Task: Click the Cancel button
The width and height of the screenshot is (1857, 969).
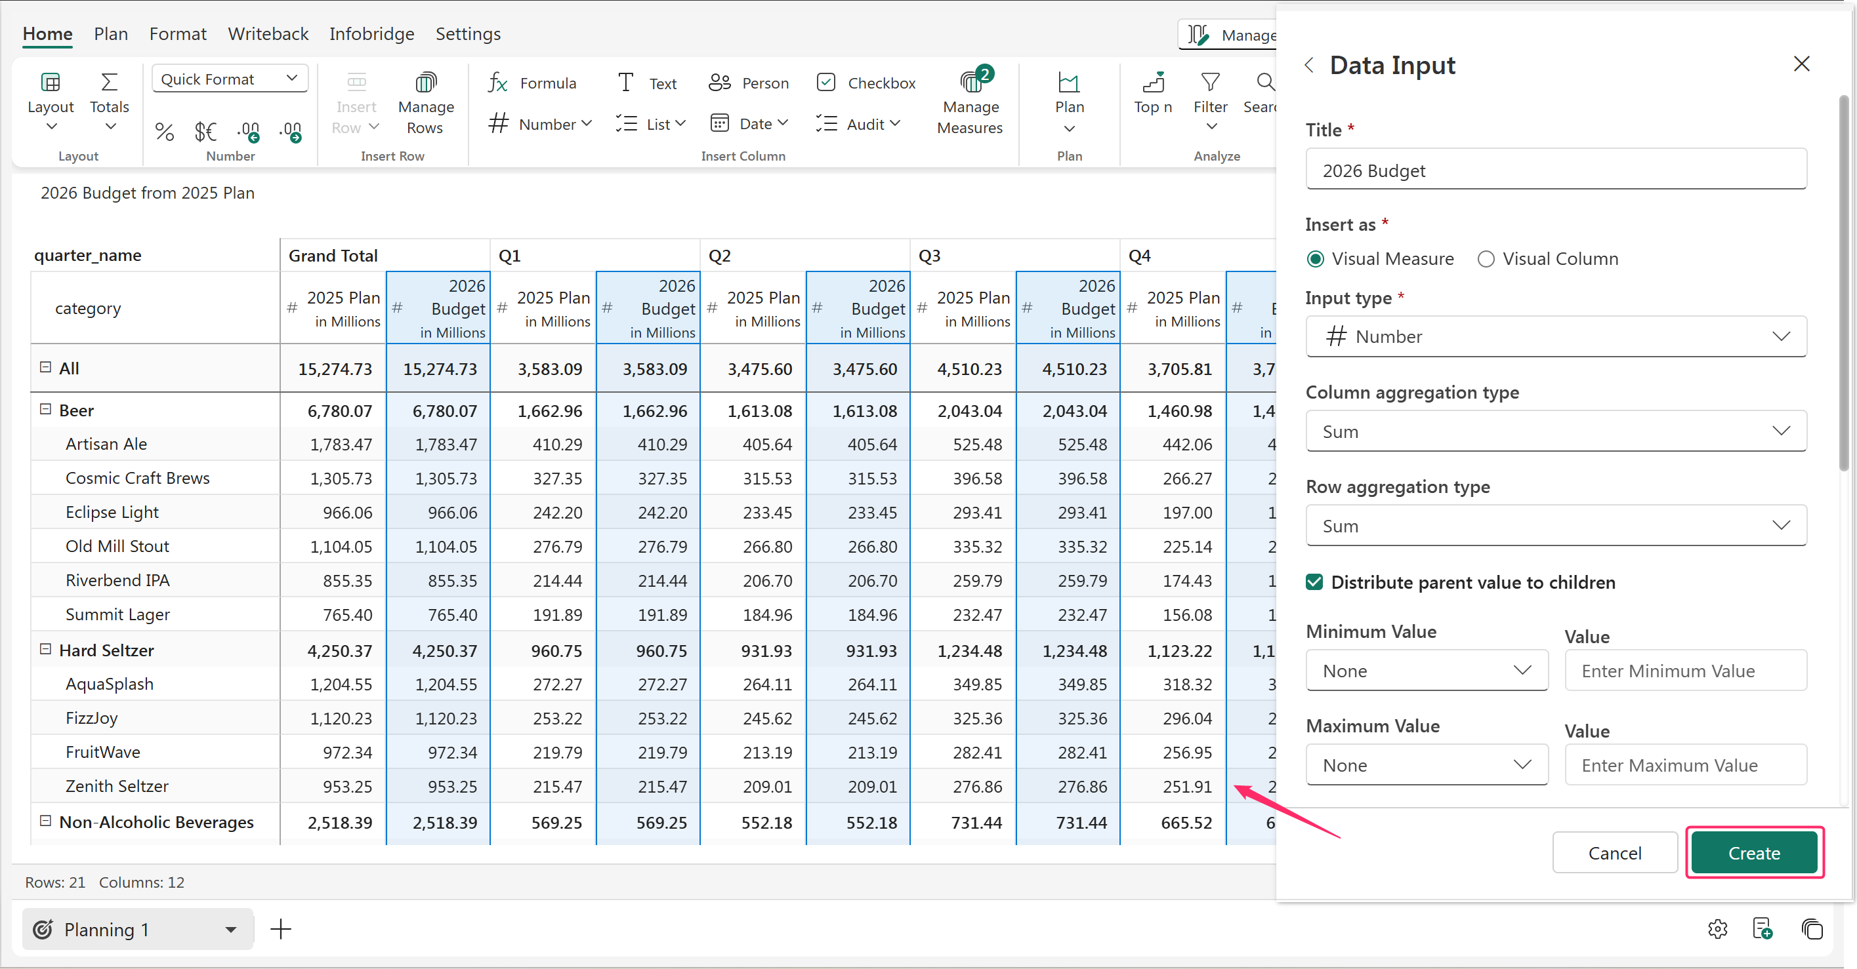Action: click(x=1614, y=853)
